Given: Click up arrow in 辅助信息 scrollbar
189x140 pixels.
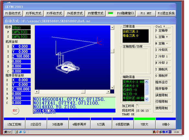Looking at the screenshot, I should point(147,82).
